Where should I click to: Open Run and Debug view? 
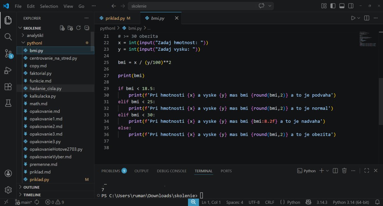[8, 70]
